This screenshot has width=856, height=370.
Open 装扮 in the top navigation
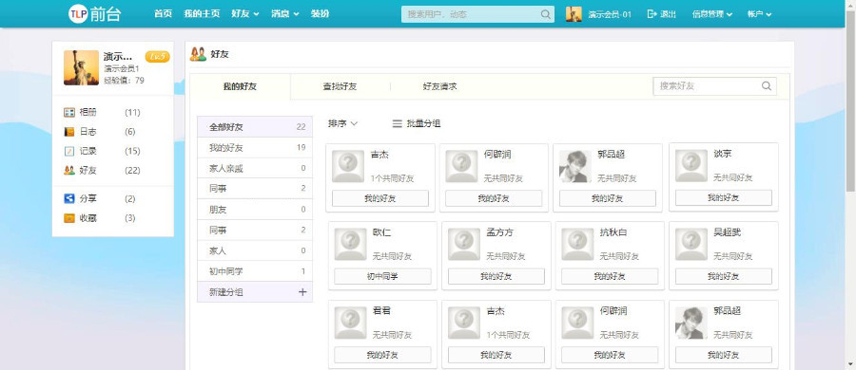(320, 14)
